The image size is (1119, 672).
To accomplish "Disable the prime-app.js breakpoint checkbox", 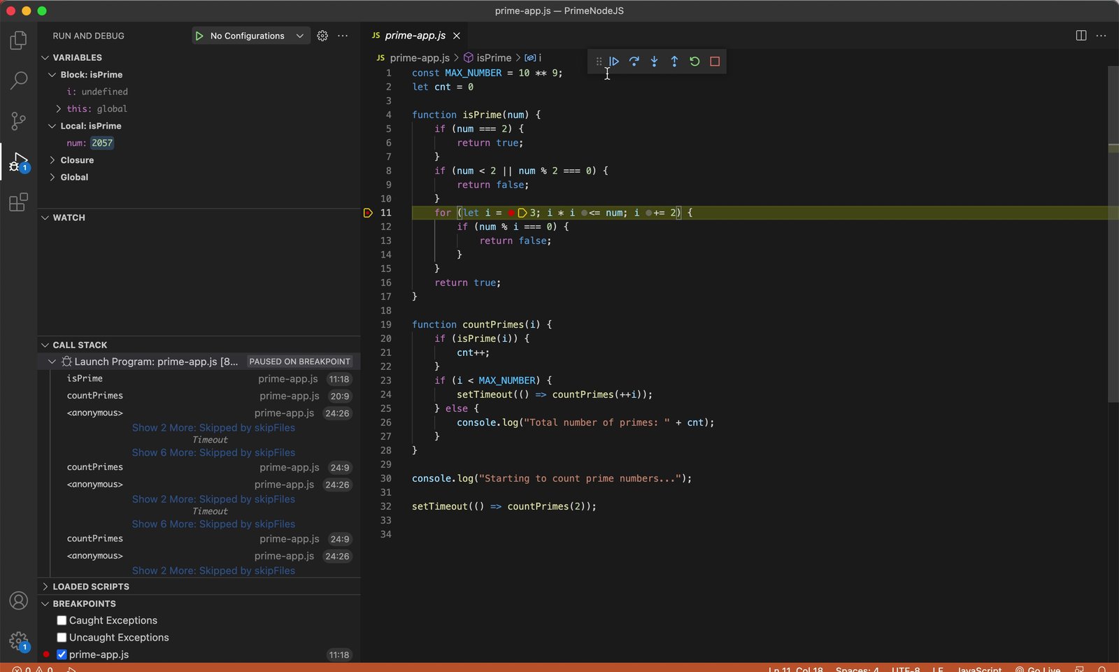I will pos(62,655).
